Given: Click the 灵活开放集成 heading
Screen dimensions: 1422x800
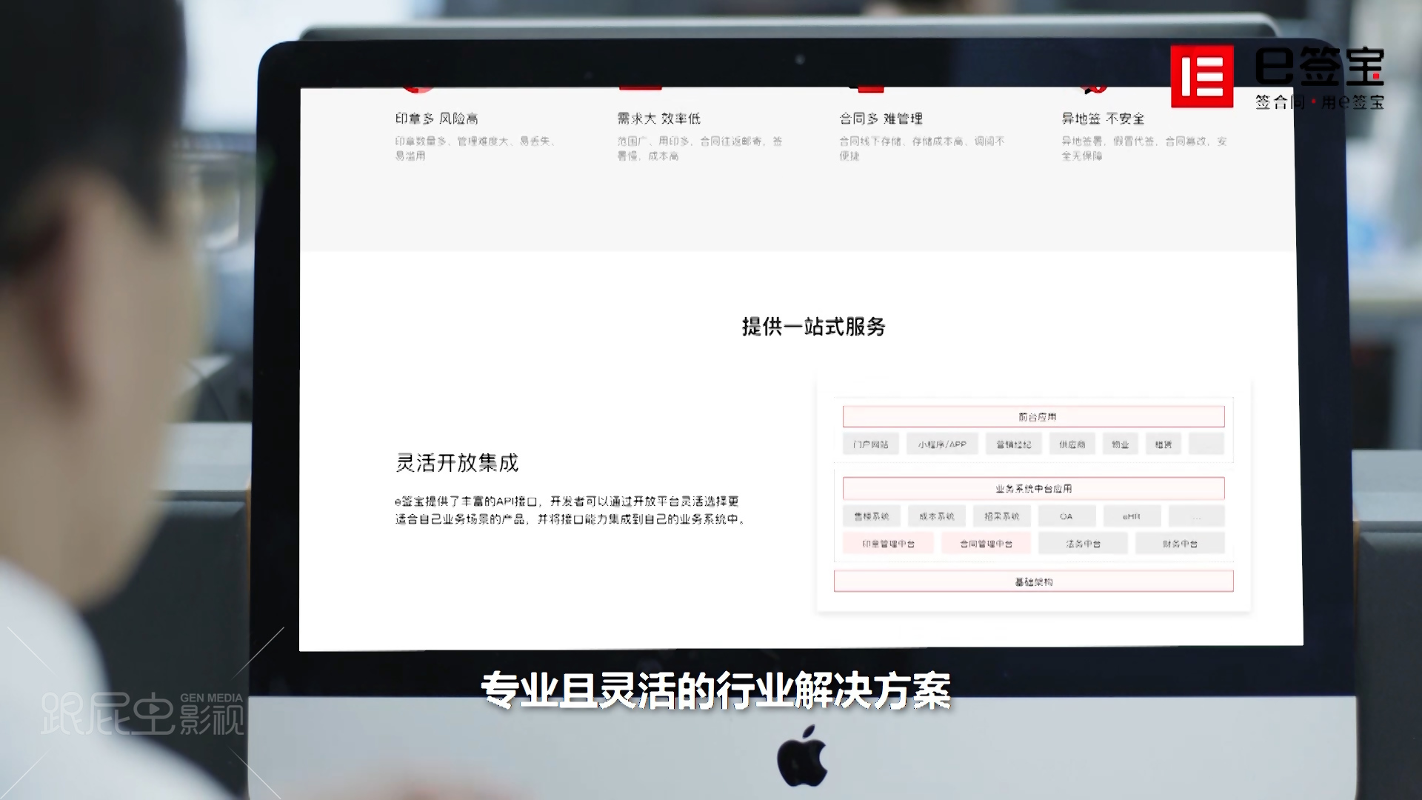Looking at the screenshot, I should (x=457, y=463).
